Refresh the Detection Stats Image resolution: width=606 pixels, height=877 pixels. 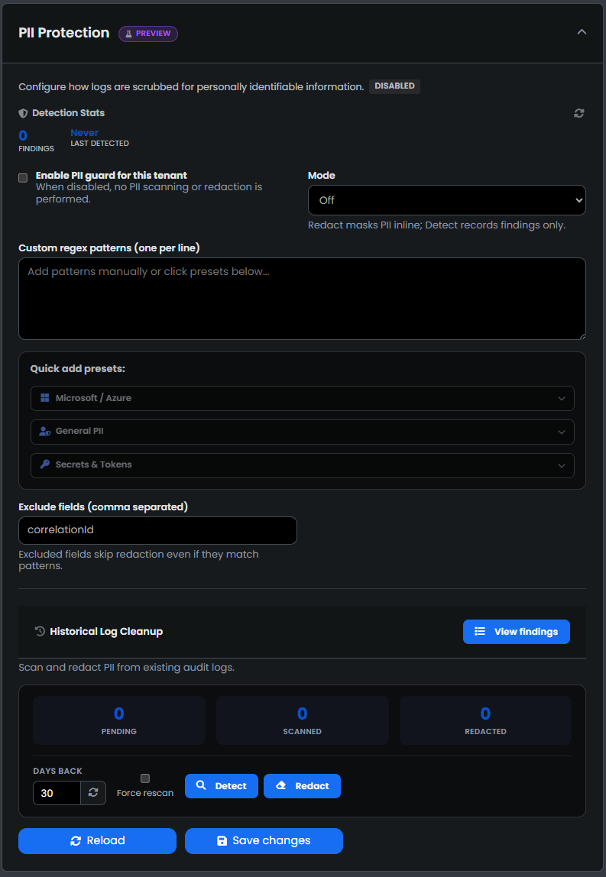579,113
